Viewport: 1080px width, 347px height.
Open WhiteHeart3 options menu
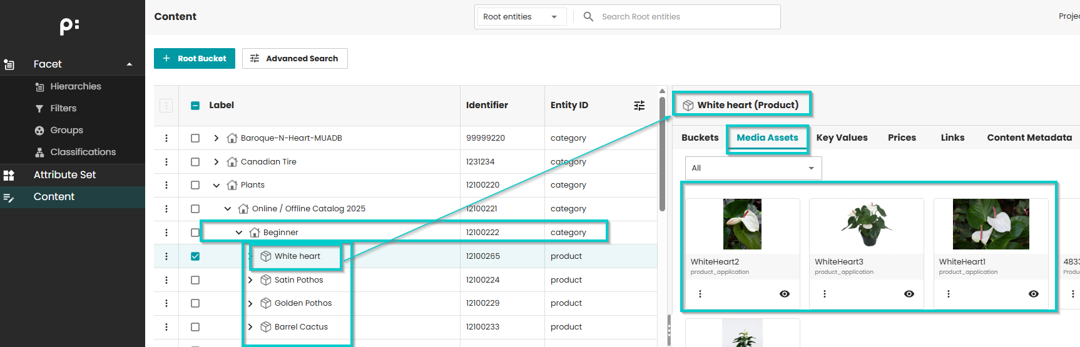click(x=825, y=294)
